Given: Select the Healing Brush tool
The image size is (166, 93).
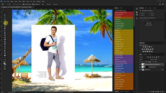Looking at the screenshot, I should point(5,28).
